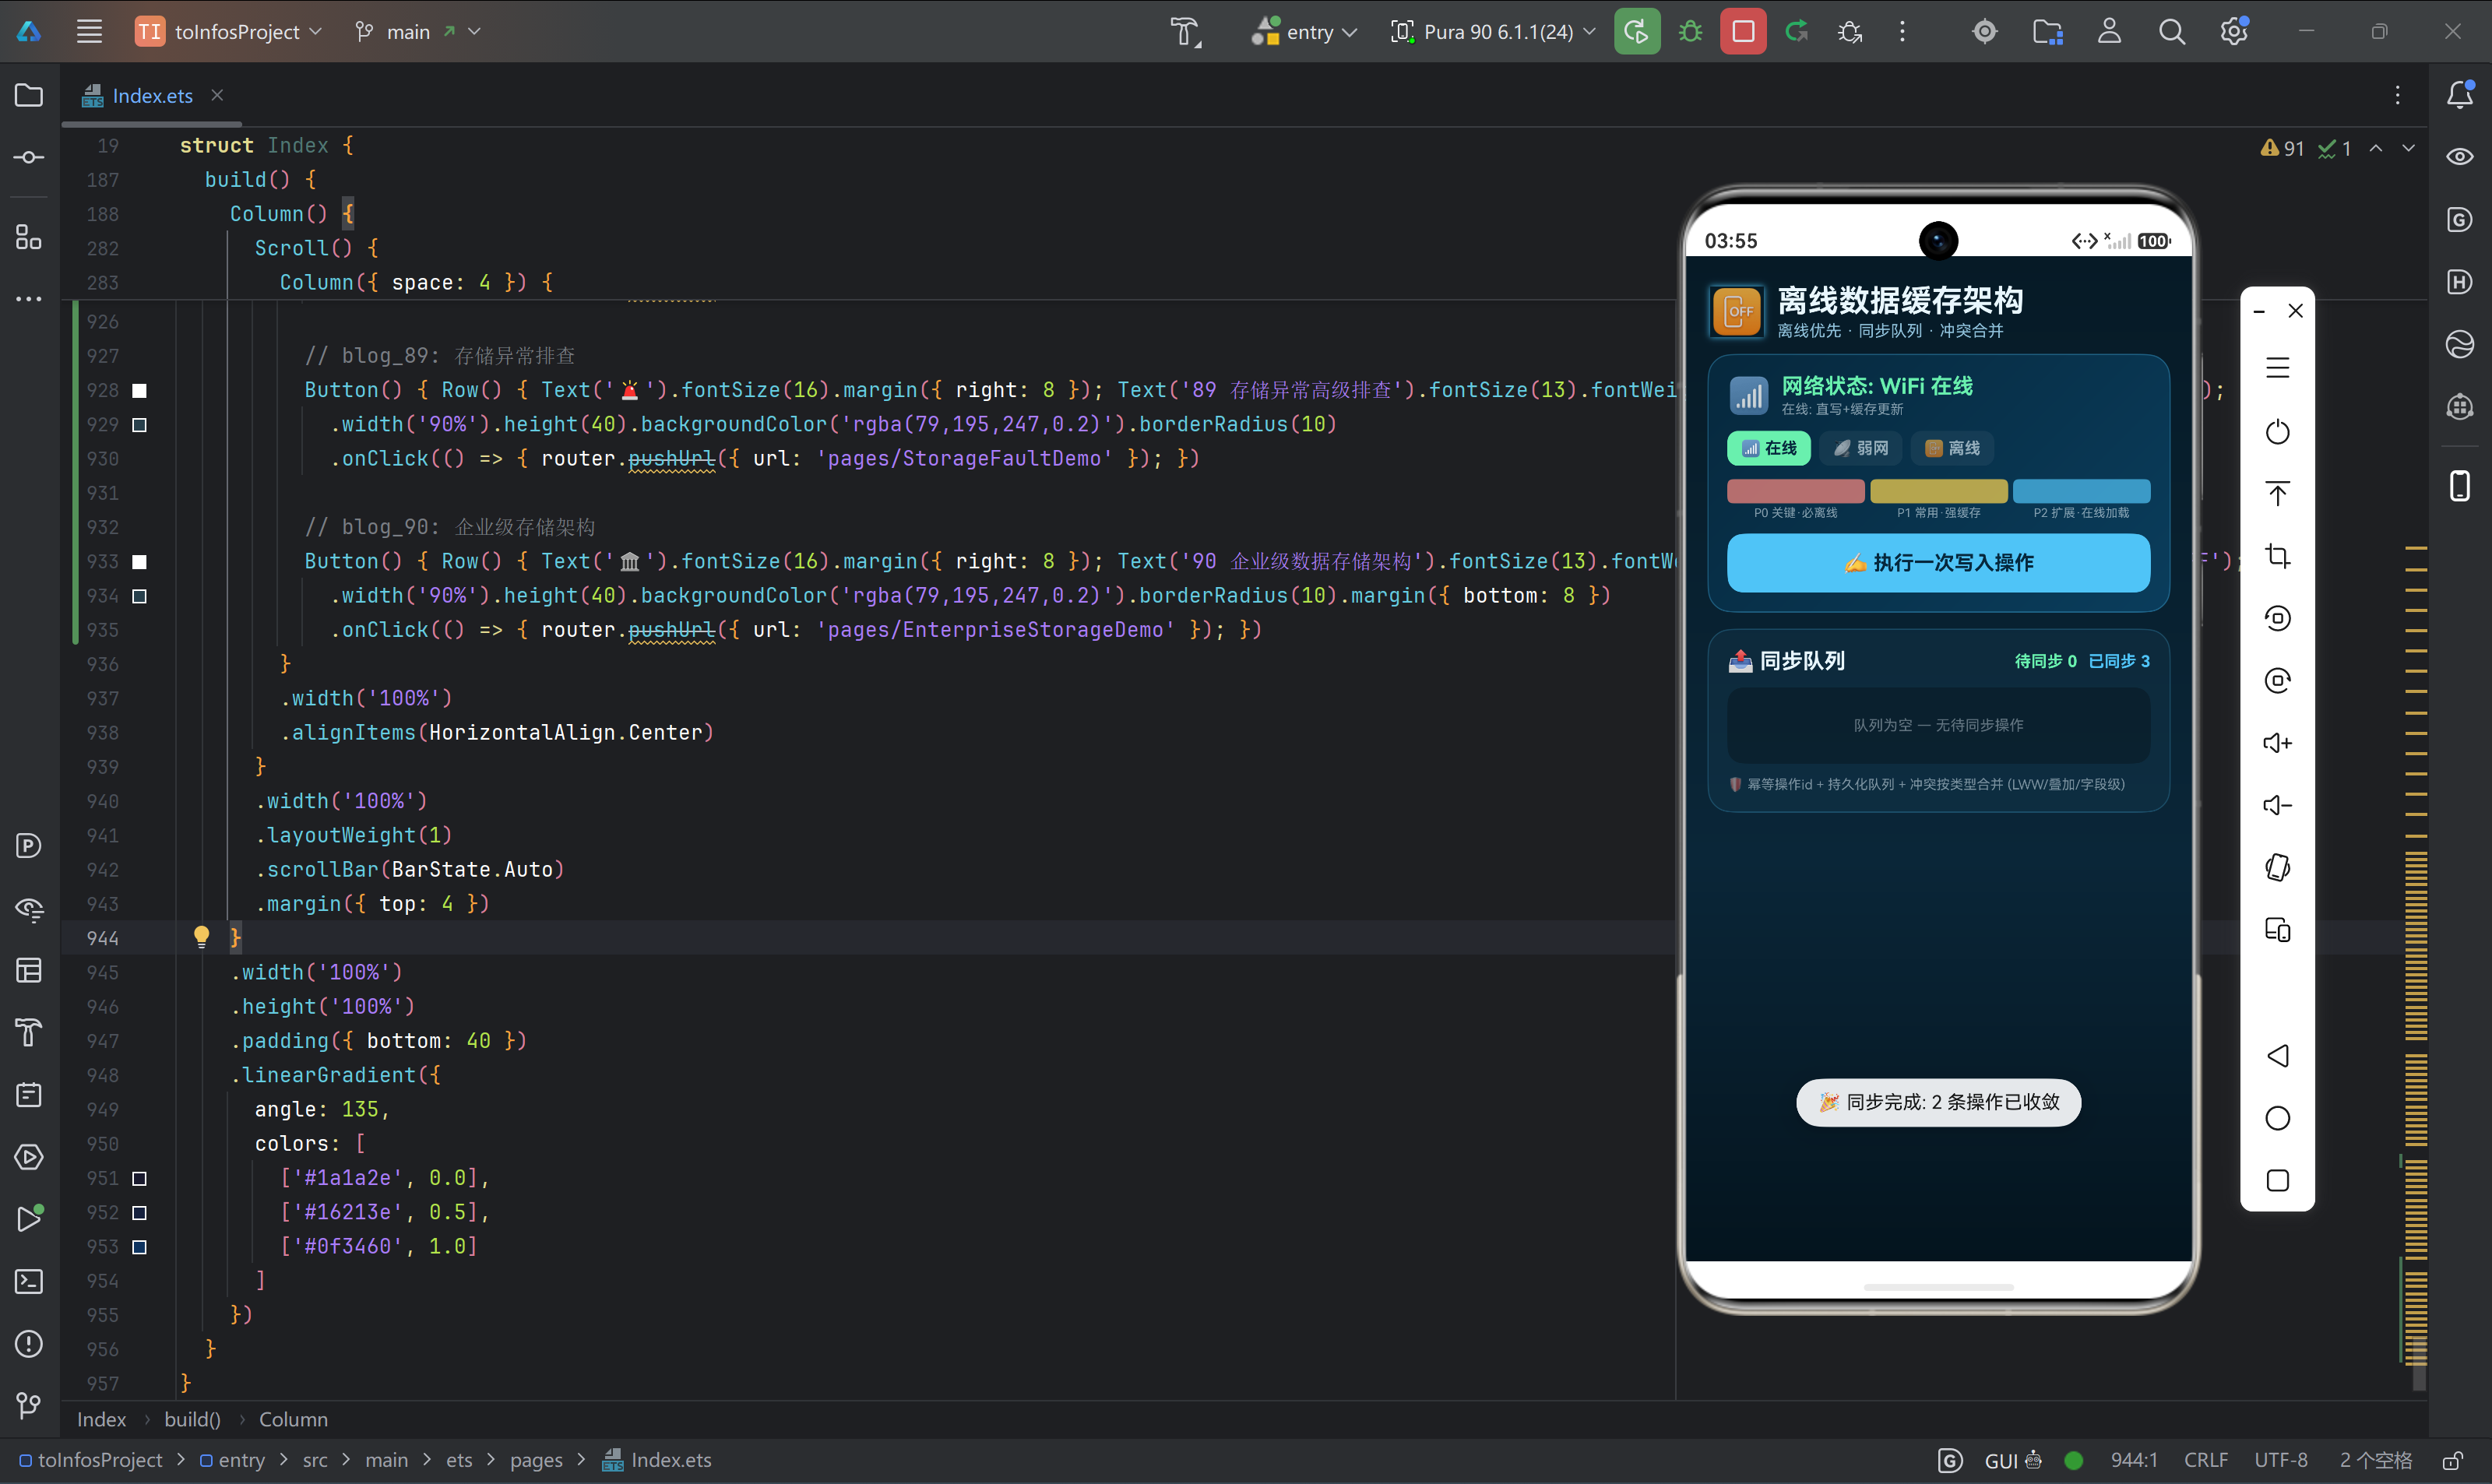
Task: Click the white color swatch on line 928
Action: (140, 390)
